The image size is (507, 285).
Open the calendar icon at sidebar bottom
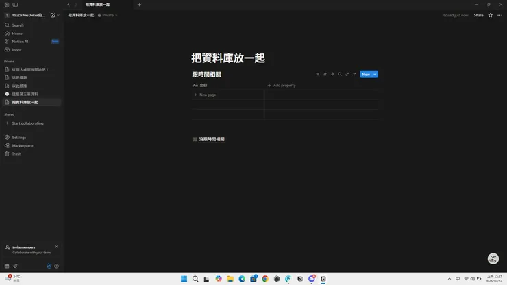pos(7,266)
